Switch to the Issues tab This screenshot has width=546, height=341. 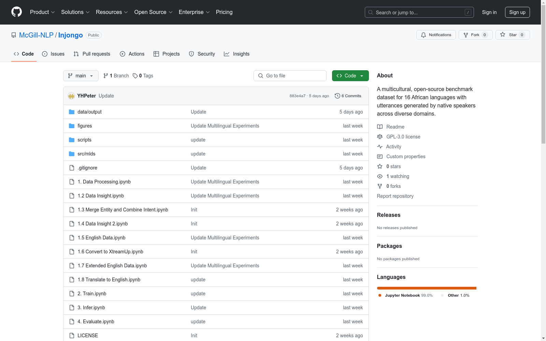[53, 54]
